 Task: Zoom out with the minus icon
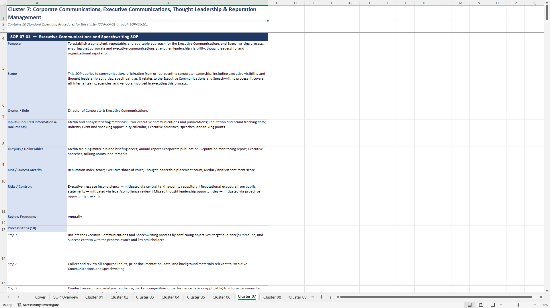click(501, 305)
